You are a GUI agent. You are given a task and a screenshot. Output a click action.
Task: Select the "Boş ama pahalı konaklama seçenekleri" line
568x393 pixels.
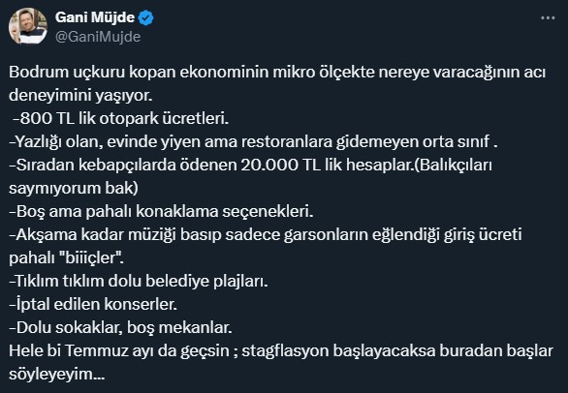(x=161, y=211)
